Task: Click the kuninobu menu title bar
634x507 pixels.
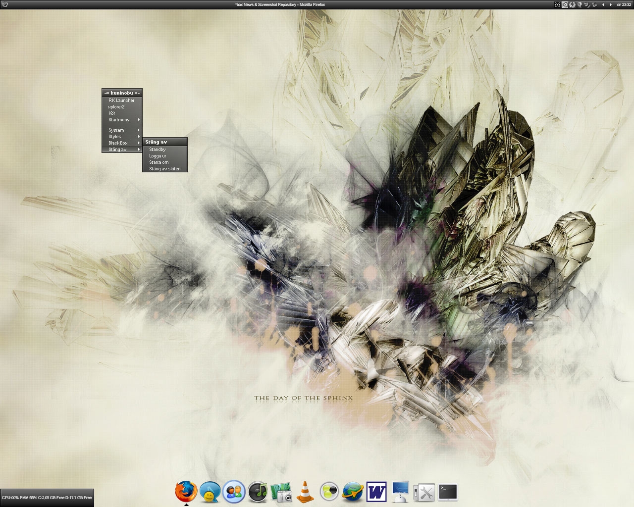Action: (122, 93)
